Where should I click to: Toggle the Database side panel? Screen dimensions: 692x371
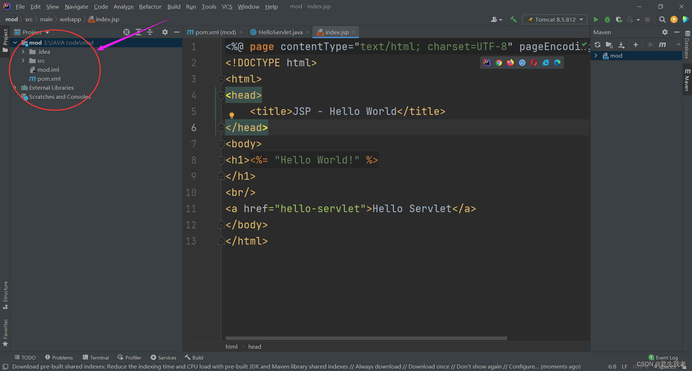[x=687, y=45]
